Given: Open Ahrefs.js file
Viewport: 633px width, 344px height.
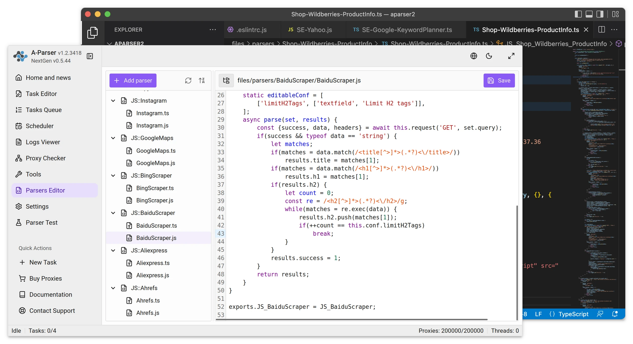Looking at the screenshot, I should (x=159, y=313).
